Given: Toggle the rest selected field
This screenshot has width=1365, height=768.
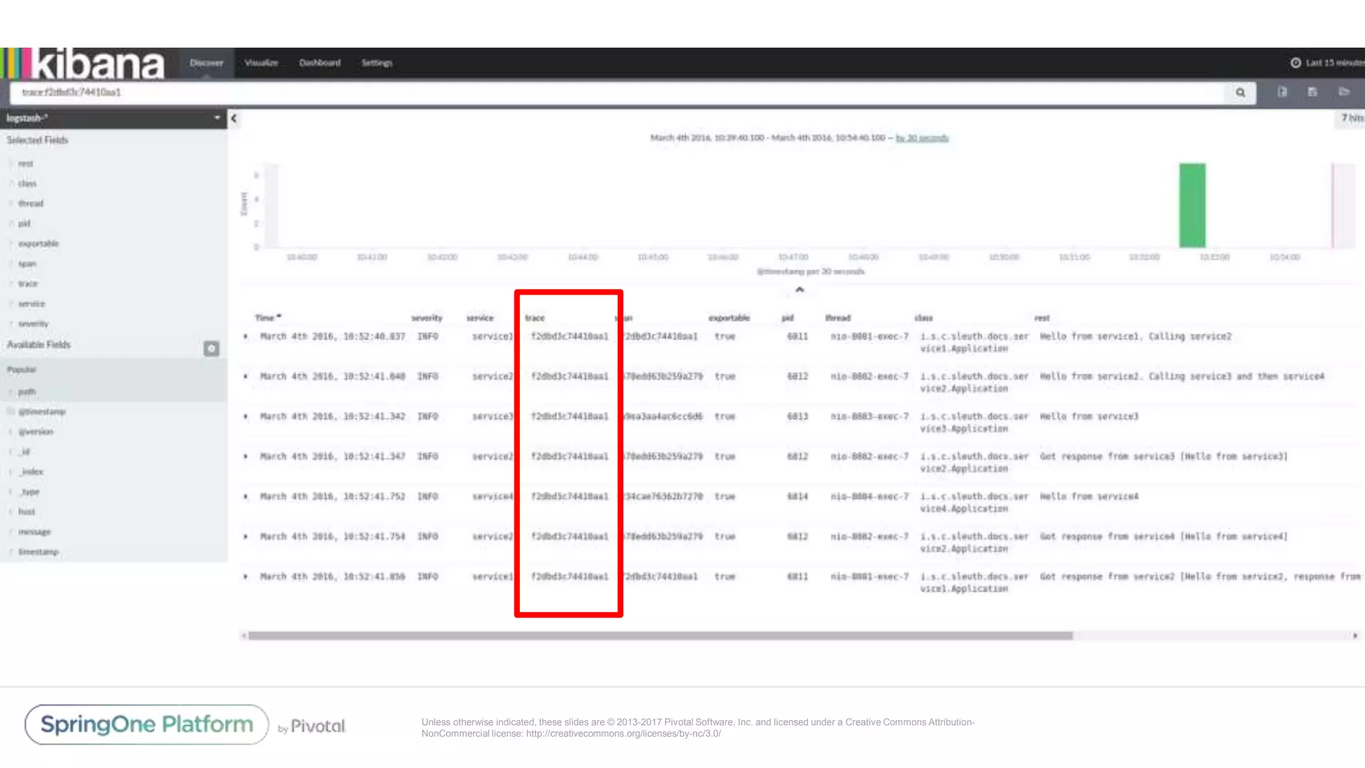Looking at the screenshot, I should pyautogui.click(x=26, y=164).
